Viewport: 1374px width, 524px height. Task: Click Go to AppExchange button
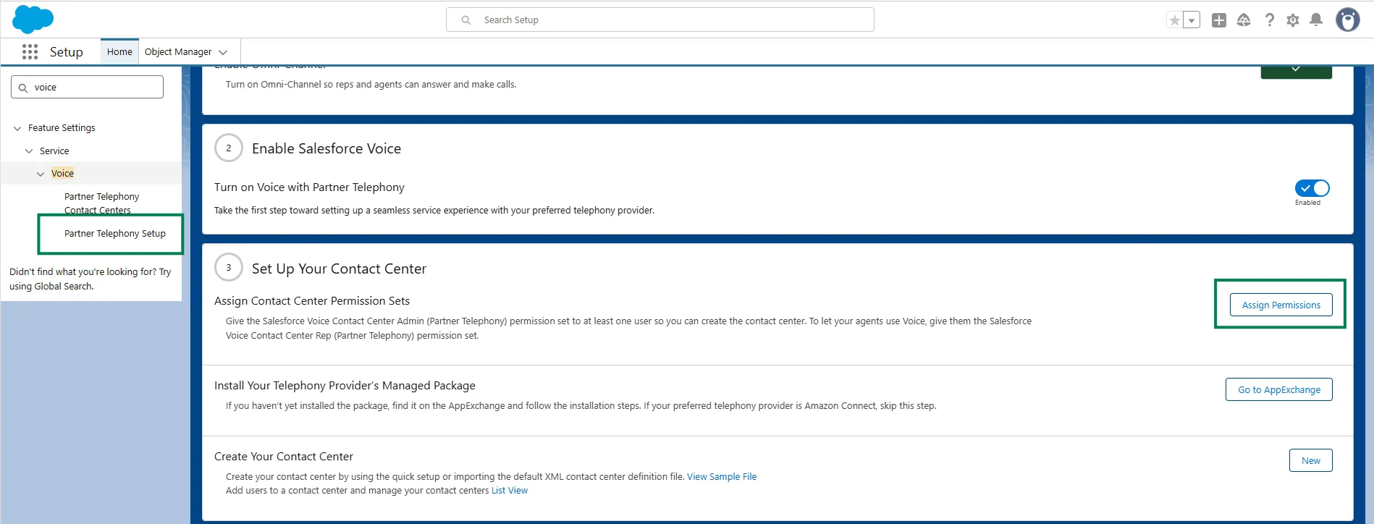(x=1278, y=389)
